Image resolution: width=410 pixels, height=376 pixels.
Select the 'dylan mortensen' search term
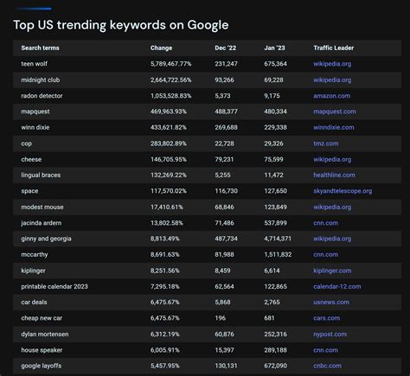point(45,335)
